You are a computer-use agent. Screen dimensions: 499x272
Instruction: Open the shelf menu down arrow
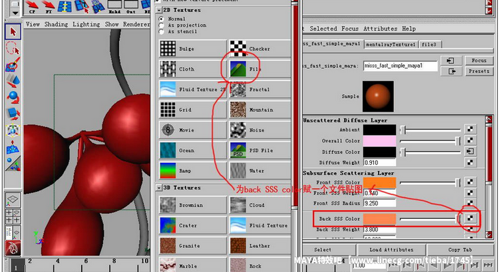pos(15,12)
